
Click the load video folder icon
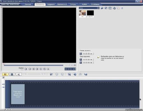pyautogui.click(x=102, y=8)
